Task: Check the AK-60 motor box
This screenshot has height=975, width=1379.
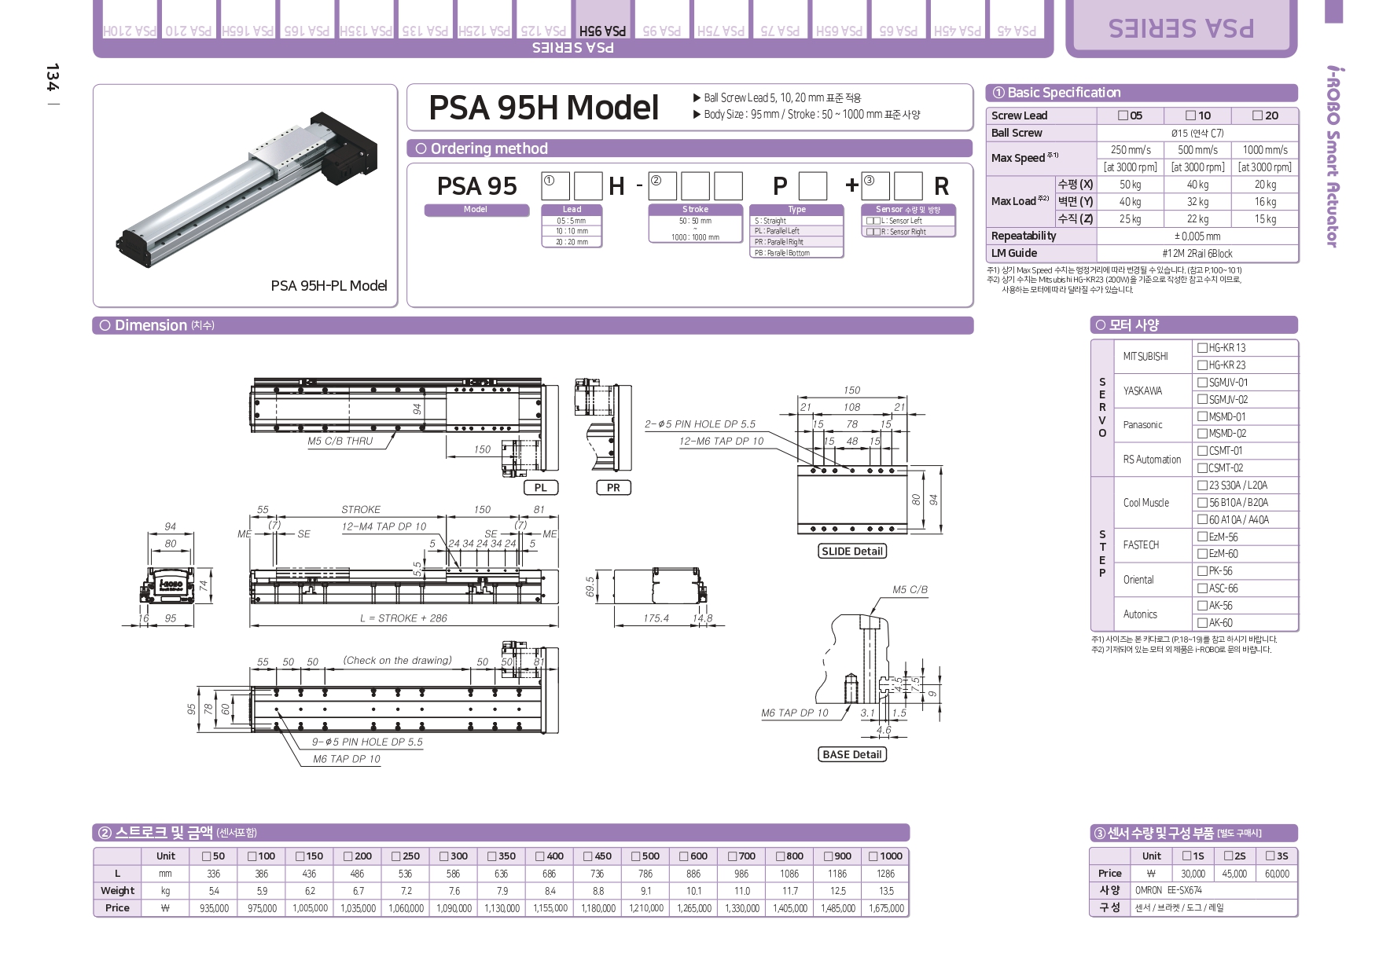Action: tap(1202, 623)
